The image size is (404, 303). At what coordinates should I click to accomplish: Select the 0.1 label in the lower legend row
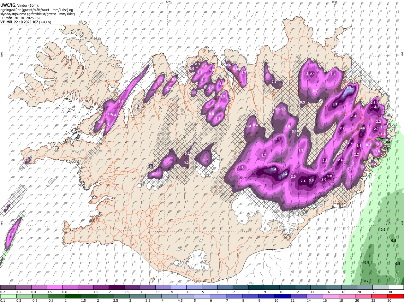pos(3,301)
